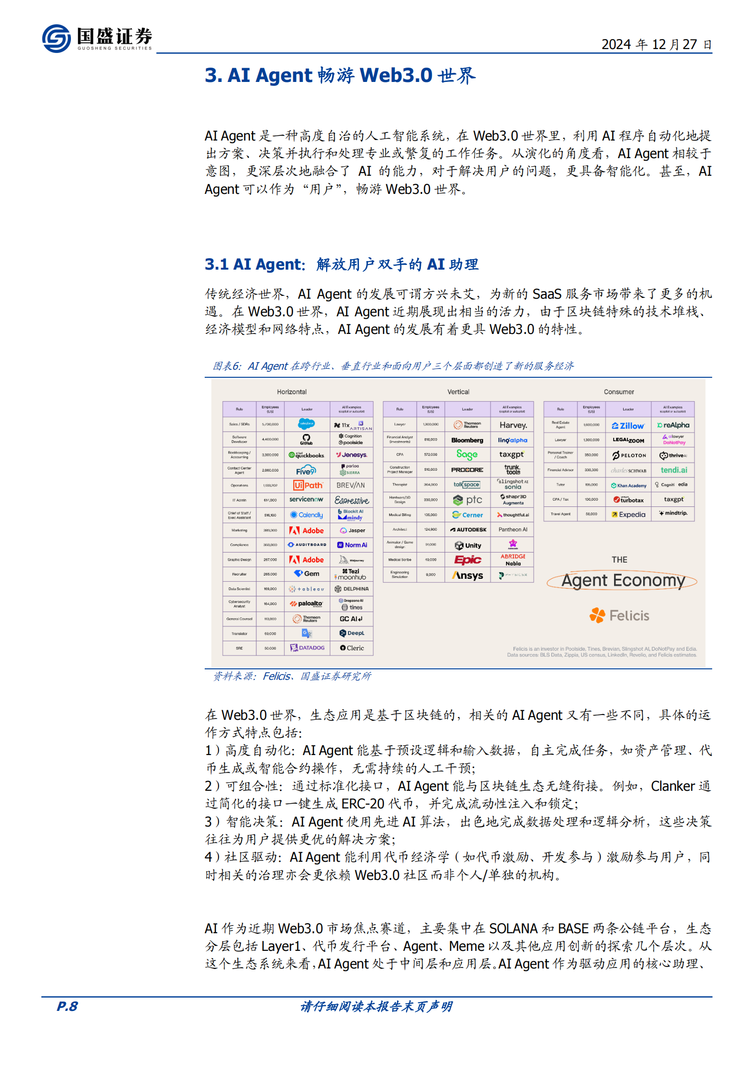Select the LegalZoom logo in the Consumer Lawyer row

point(628,440)
